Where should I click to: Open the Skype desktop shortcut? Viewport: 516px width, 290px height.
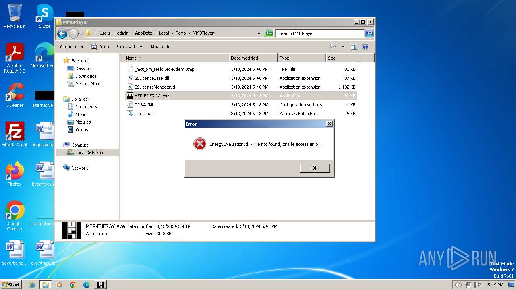(x=44, y=16)
